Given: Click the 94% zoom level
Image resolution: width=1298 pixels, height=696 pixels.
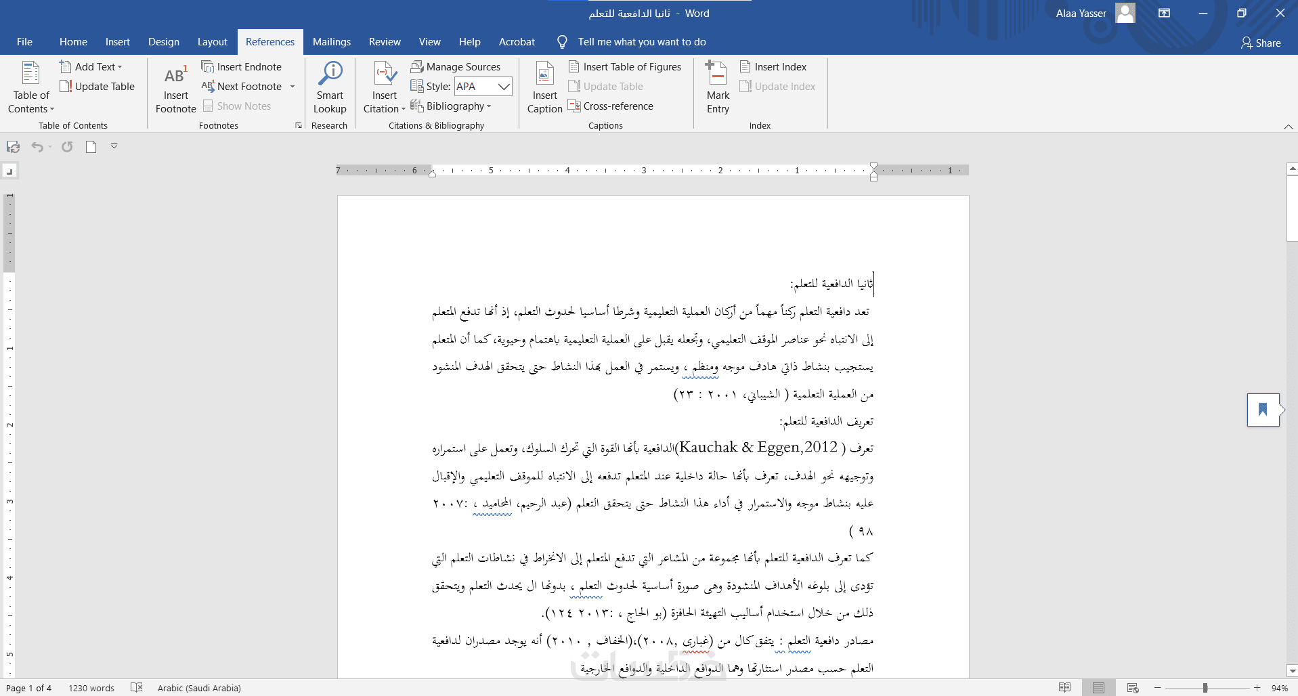Looking at the screenshot, I should click(1279, 688).
